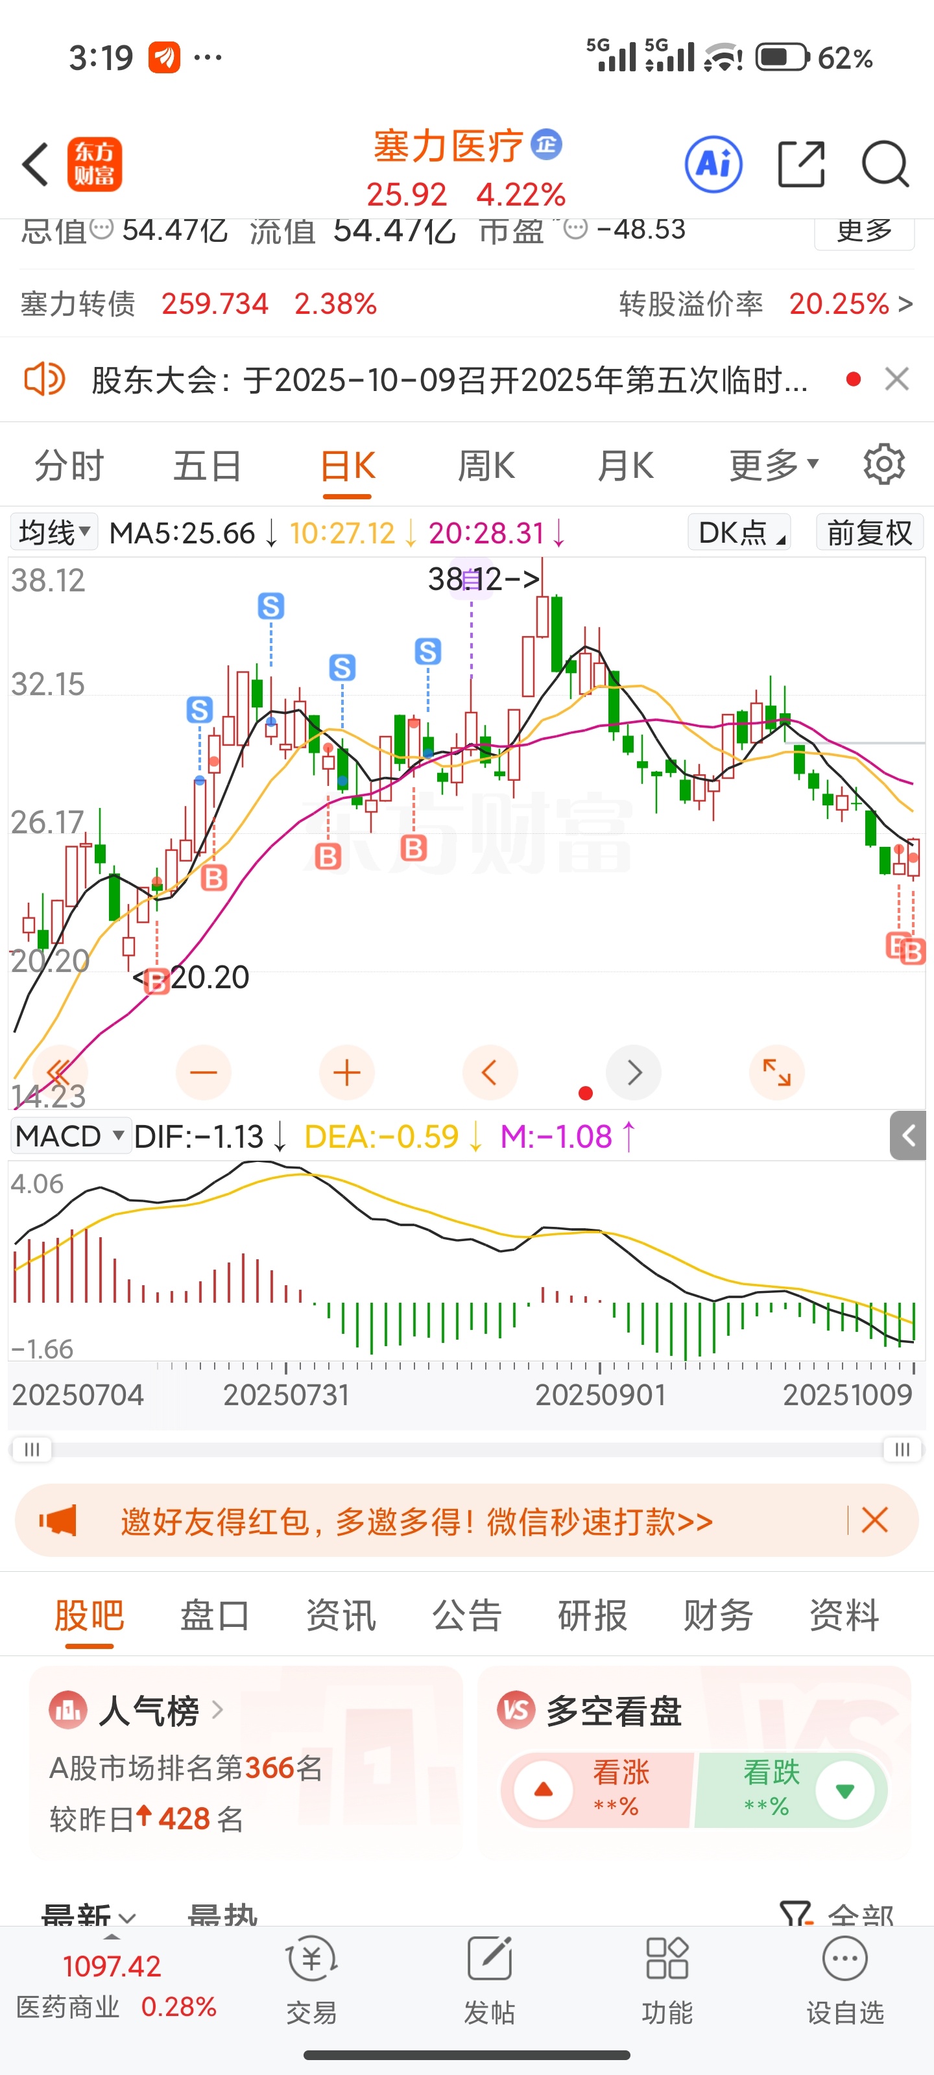Move chart left with arrow button
Image resolution: width=934 pixels, height=2075 pixels.
point(489,1072)
